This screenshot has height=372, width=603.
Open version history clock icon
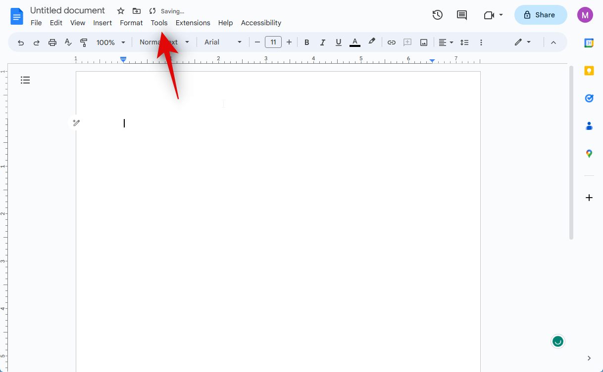[437, 15]
